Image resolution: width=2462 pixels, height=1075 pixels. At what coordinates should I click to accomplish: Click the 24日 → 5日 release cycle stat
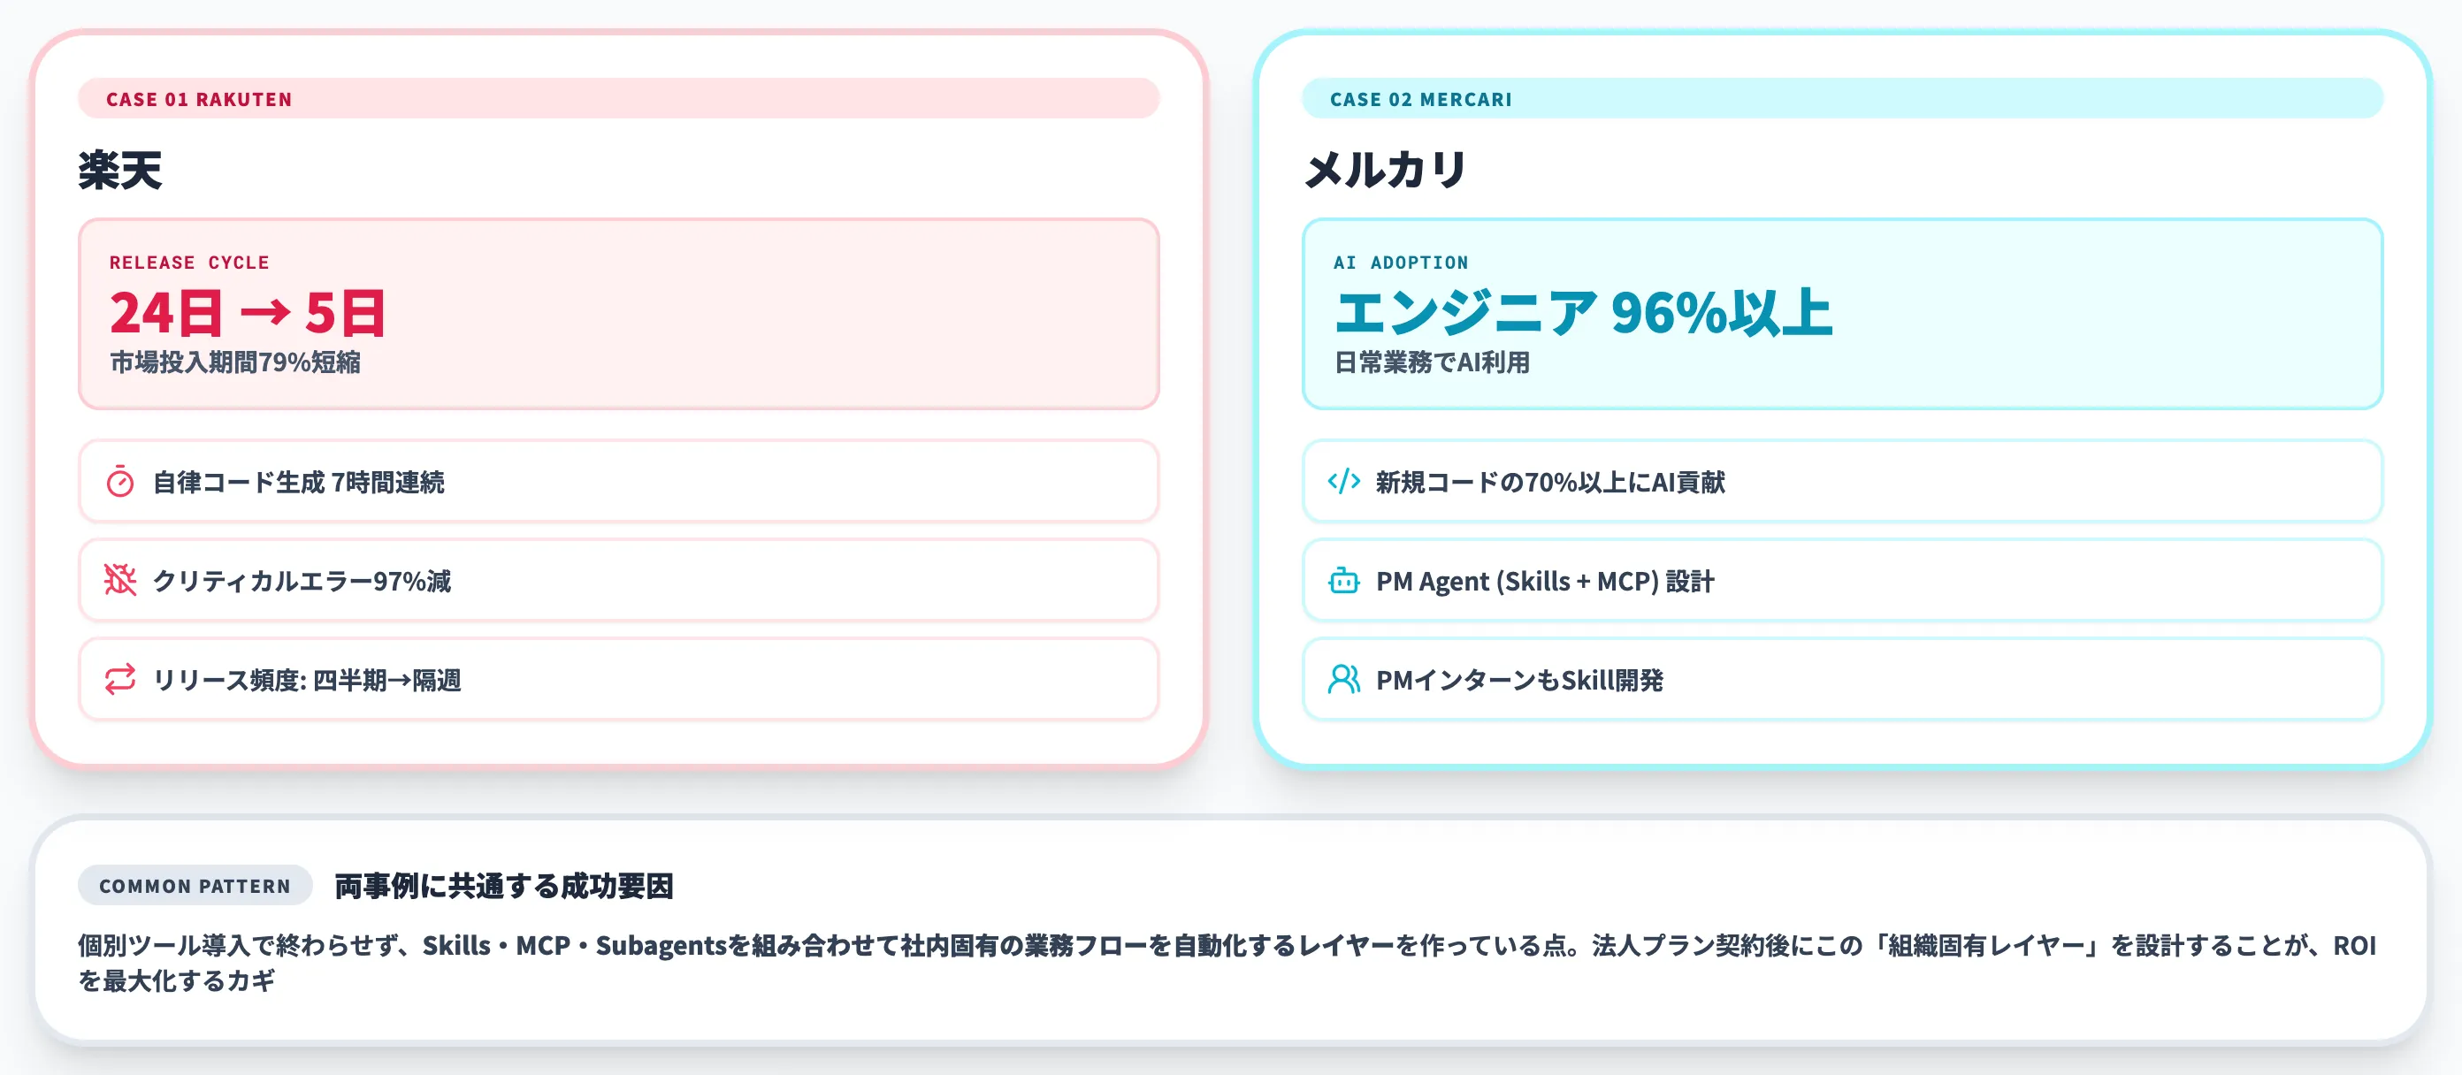248,312
